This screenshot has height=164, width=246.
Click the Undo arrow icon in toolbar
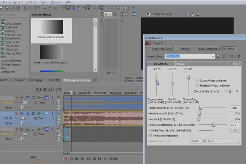pos(45,8)
